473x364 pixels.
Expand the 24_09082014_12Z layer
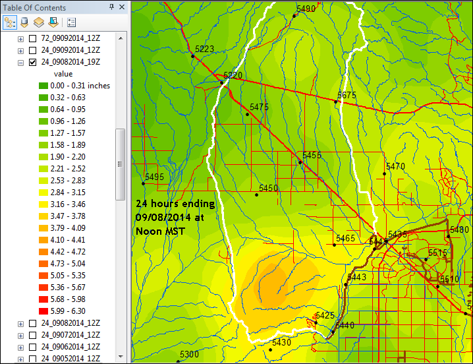coord(20,324)
